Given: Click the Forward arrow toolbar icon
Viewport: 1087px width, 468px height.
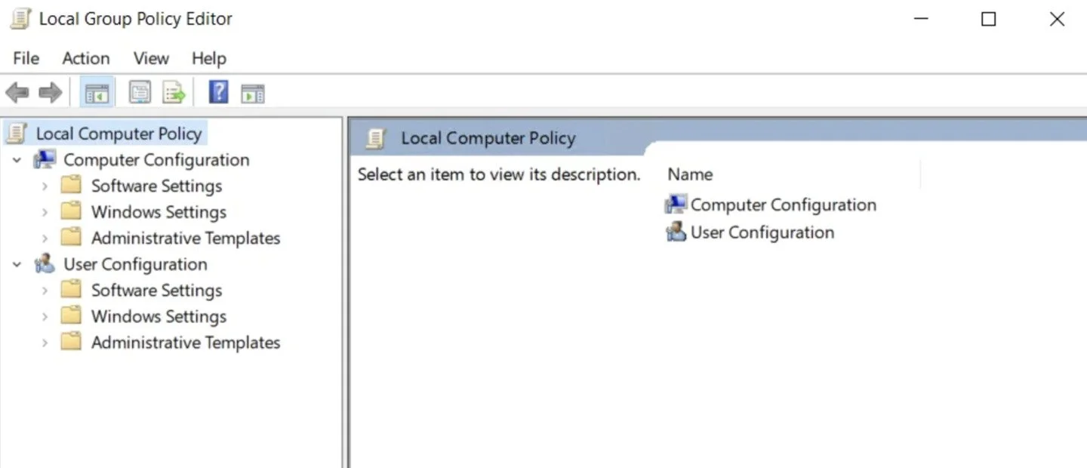Looking at the screenshot, I should (50, 93).
